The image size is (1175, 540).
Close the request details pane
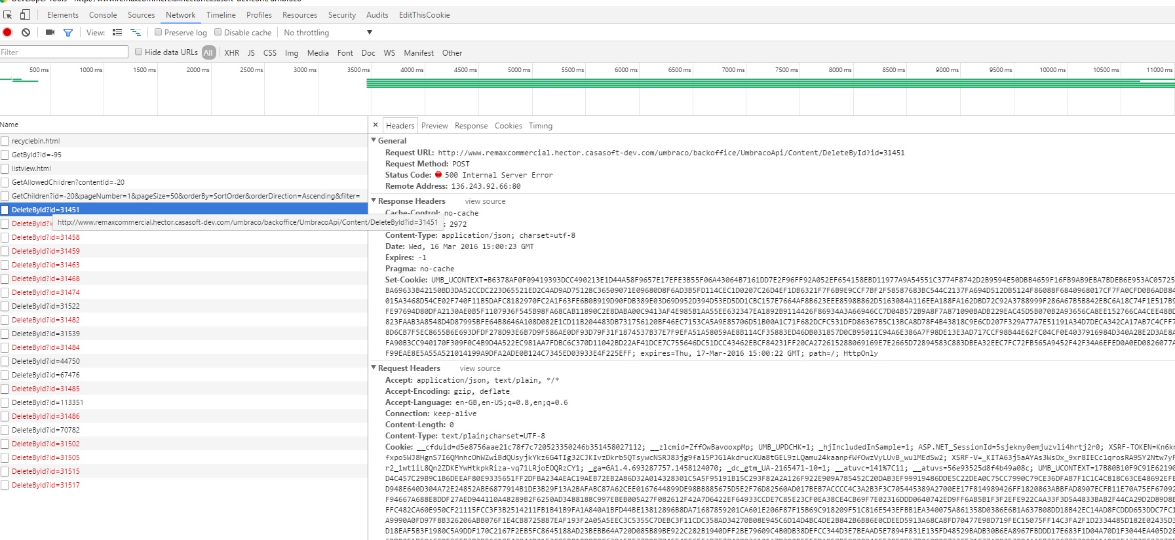[x=376, y=125]
